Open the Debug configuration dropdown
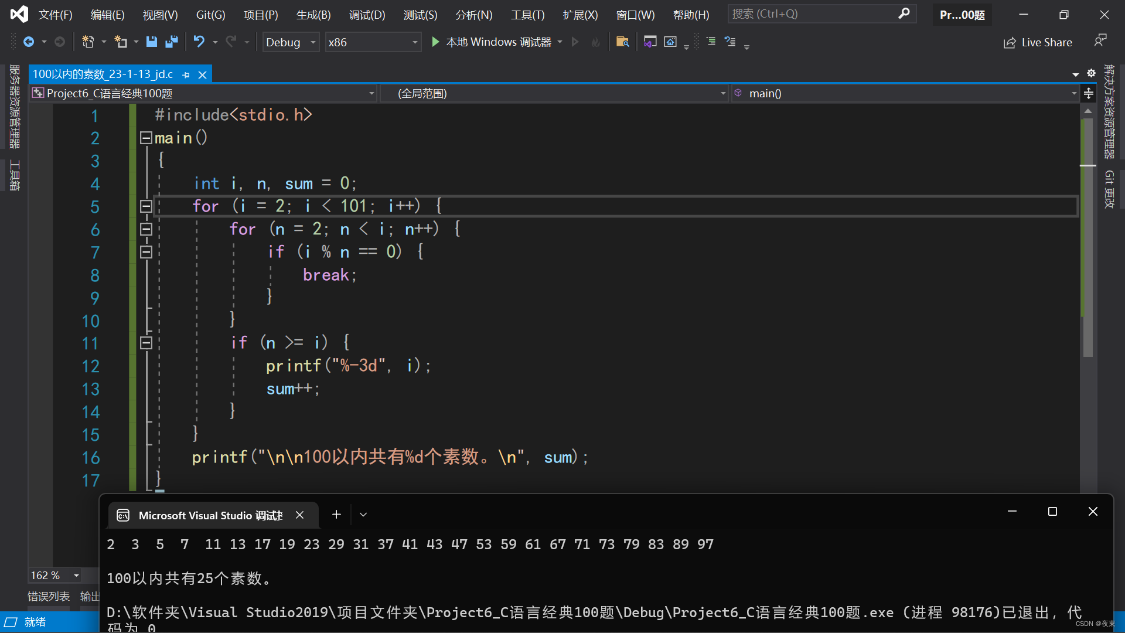The height and width of the screenshot is (633, 1125). coord(312,42)
